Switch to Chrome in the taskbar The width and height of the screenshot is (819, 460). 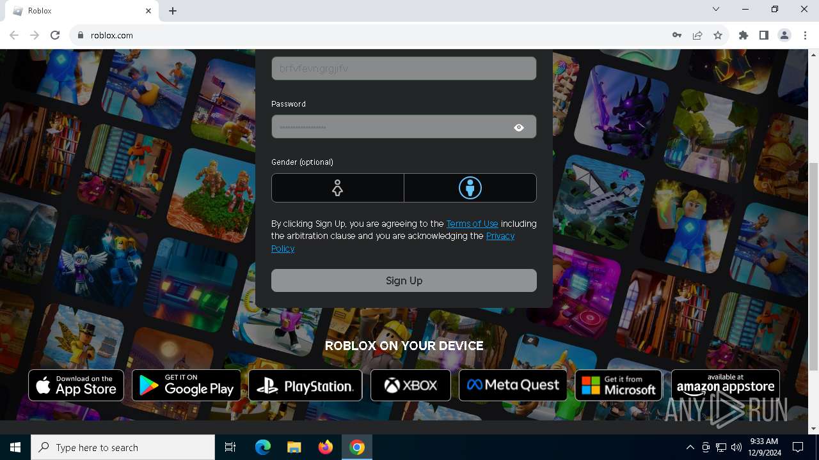click(x=357, y=447)
